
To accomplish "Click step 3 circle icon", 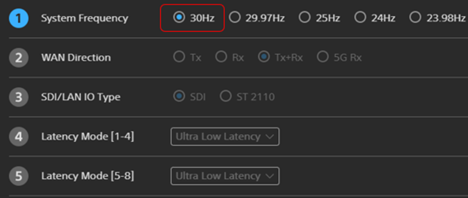I will (x=19, y=97).
